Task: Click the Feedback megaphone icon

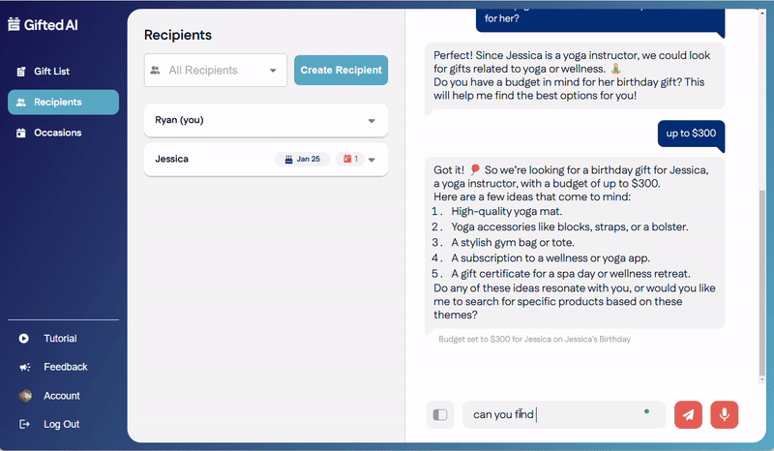Action: coord(24,368)
